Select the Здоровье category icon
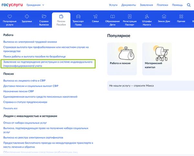The width and height of the screenshot is (194, 156). pos(27,19)
